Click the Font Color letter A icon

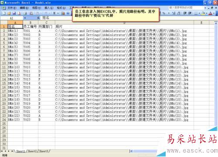[x=210, y=13]
